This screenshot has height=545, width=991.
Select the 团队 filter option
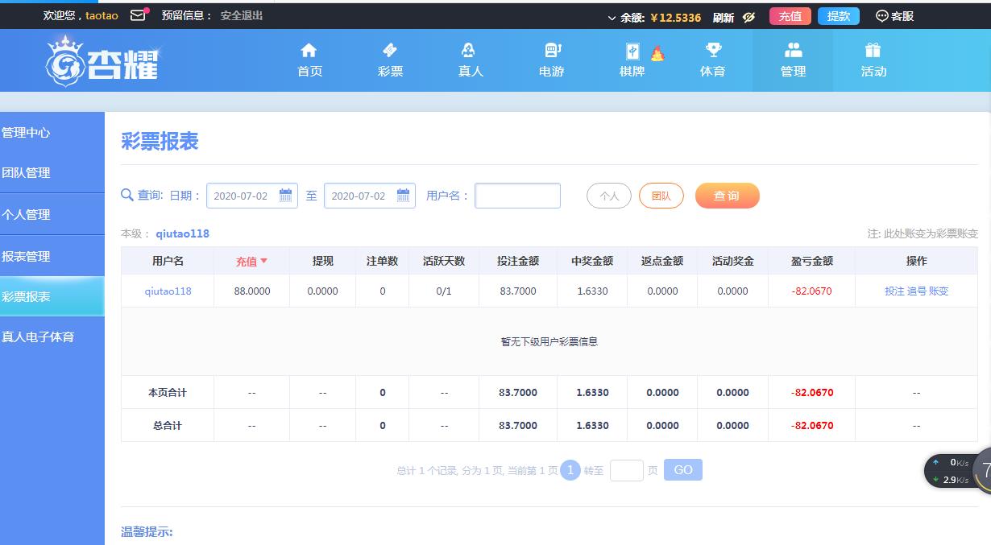661,196
